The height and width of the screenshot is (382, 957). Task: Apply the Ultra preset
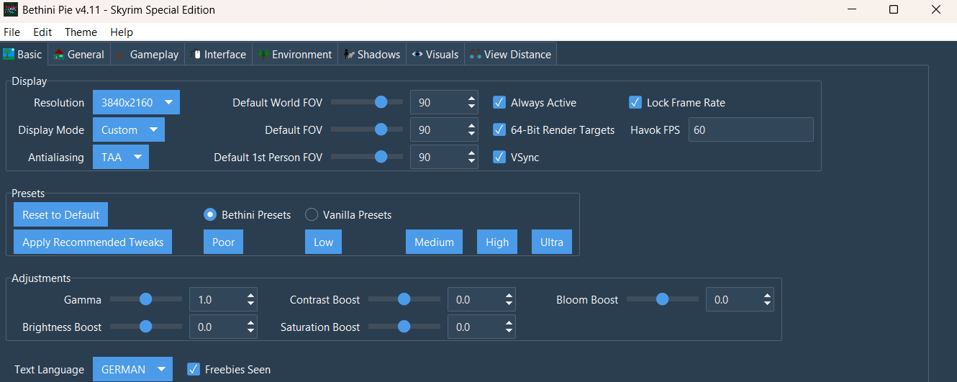tap(552, 242)
